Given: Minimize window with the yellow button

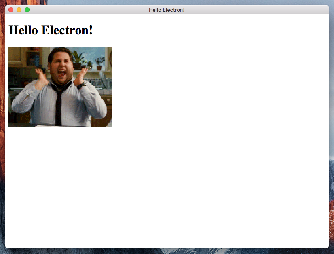Looking at the screenshot, I should pos(19,10).
